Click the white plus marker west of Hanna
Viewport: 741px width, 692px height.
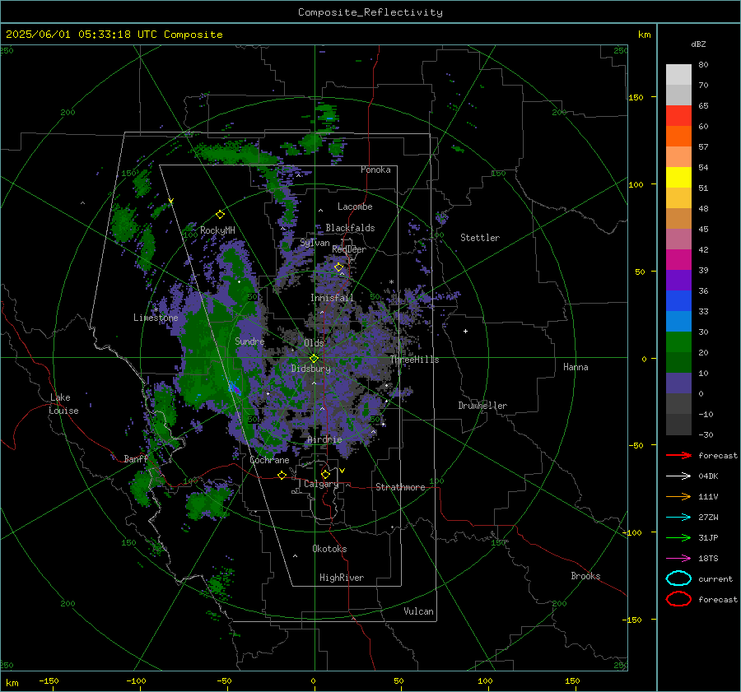click(465, 331)
